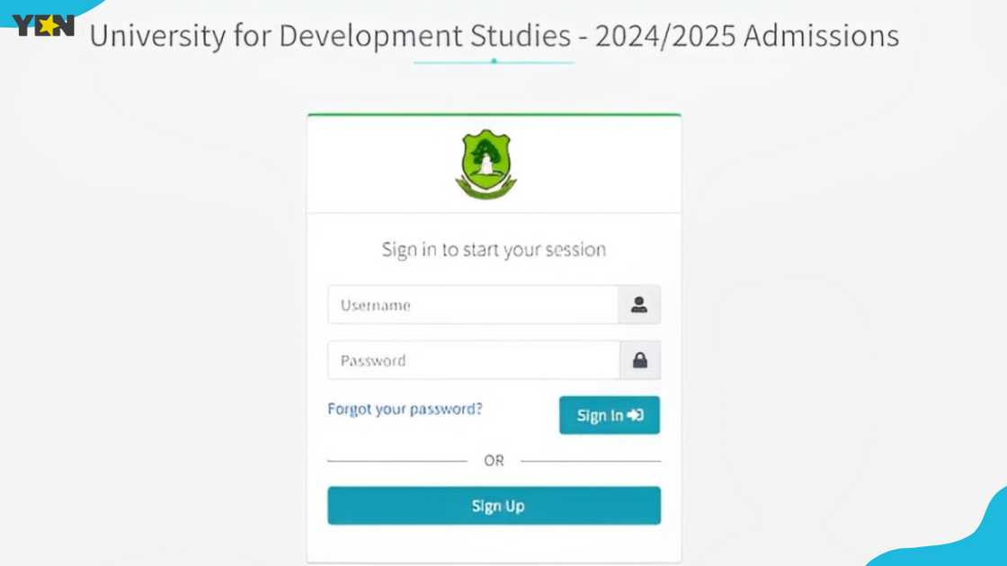
Task: Click the yellow star in the YEN logo
Action: [45, 25]
